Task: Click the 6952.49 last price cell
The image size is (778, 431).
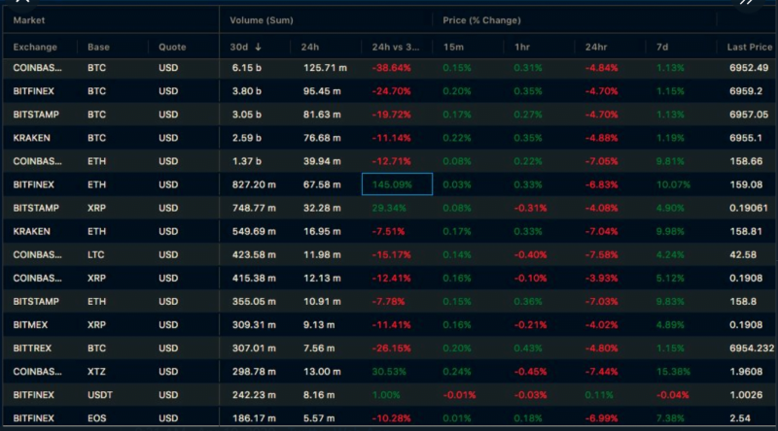Action: pos(747,68)
